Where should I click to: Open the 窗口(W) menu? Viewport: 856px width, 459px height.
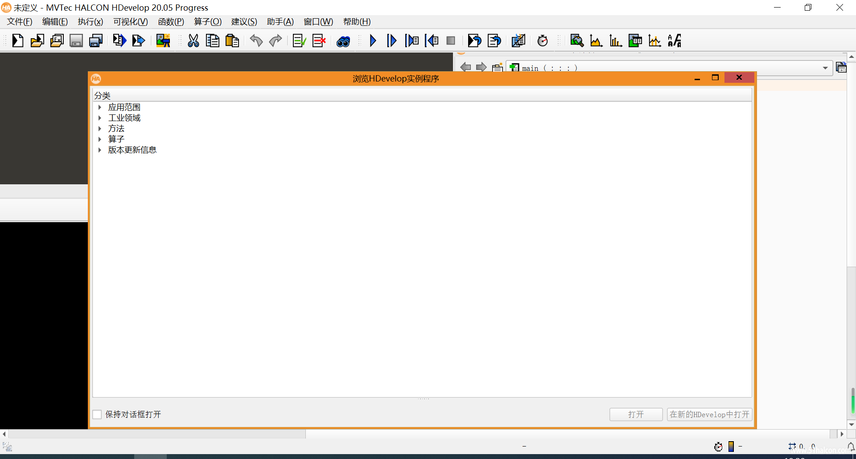click(318, 22)
